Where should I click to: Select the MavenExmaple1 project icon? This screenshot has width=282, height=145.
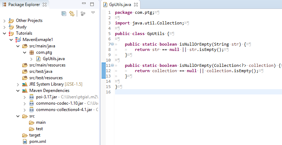click(x=18, y=40)
